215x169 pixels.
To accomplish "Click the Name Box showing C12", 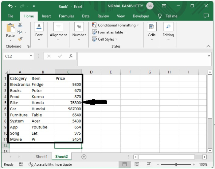I will (x=16, y=56).
